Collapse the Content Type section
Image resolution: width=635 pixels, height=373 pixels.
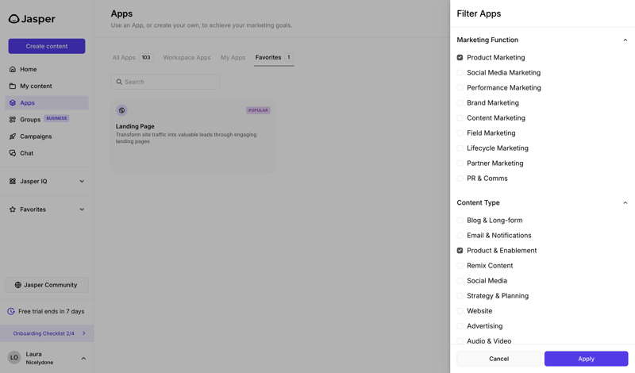click(x=625, y=203)
